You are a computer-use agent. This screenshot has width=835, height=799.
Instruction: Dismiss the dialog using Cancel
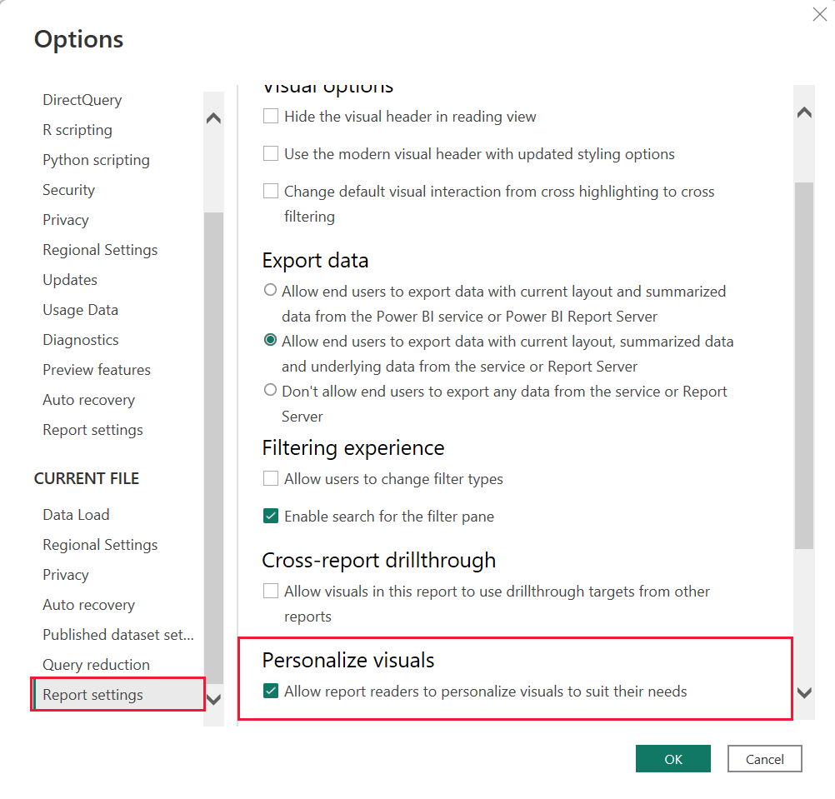pos(764,758)
